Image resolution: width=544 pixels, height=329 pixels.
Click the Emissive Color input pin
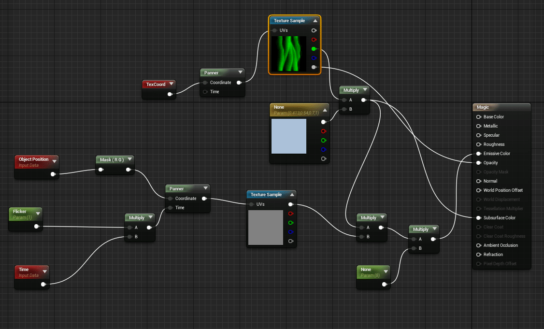(479, 154)
